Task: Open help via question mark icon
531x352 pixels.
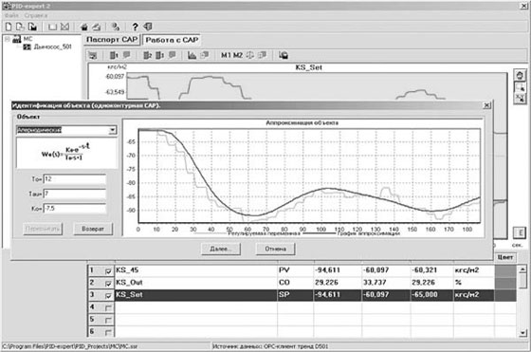Action: (135, 27)
